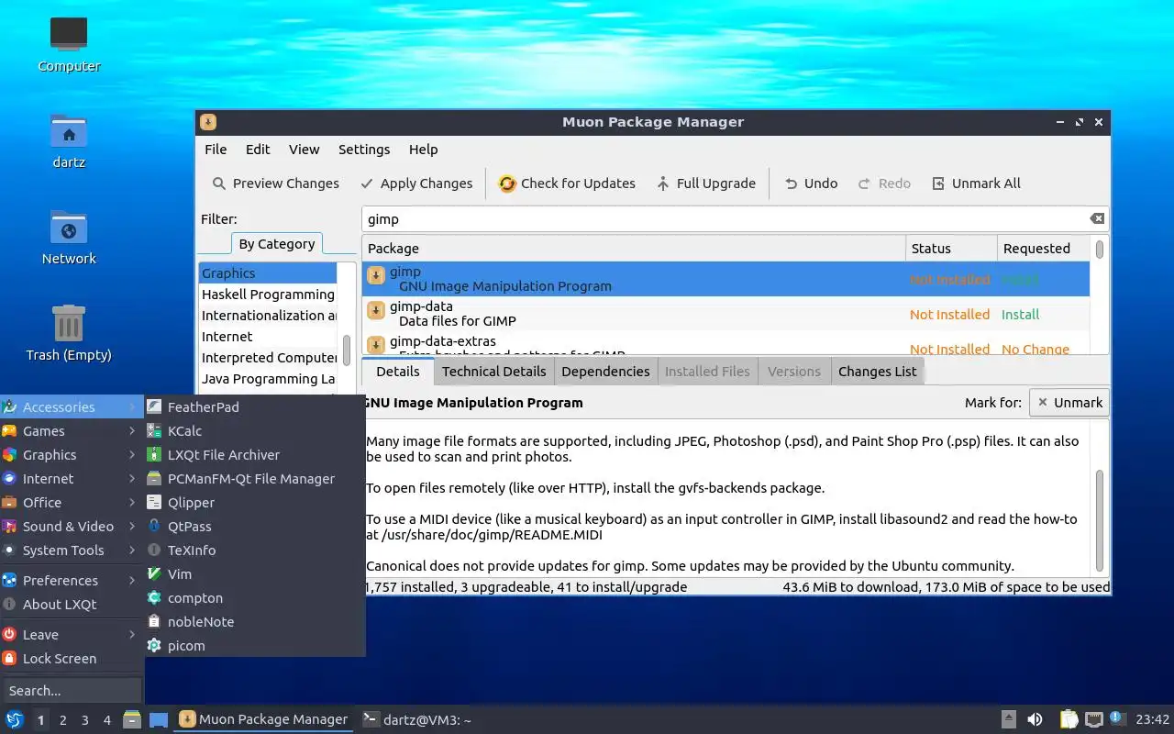Expand the Leave submenu
The image size is (1174, 734).
(72, 635)
